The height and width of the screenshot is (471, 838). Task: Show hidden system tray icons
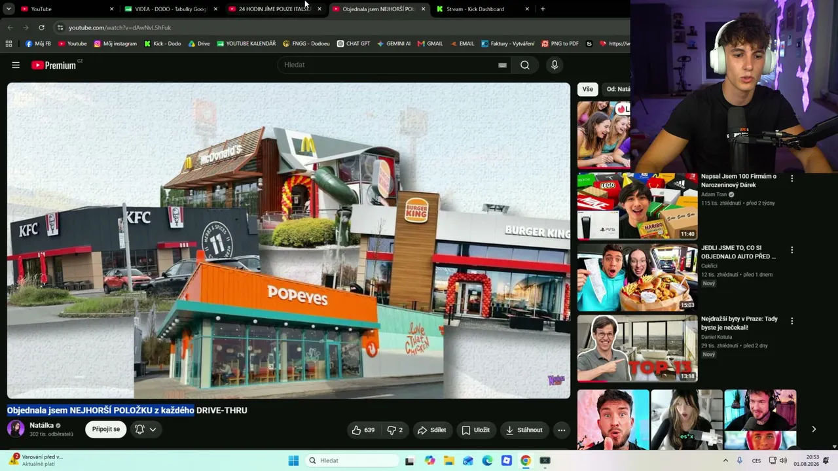tap(725, 461)
